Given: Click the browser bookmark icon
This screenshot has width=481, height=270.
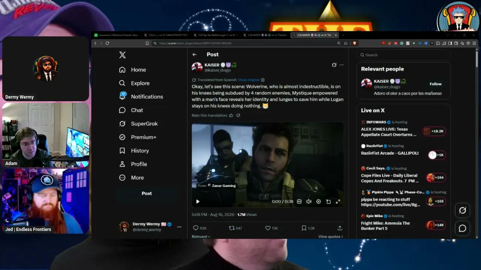Looking at the screenshot, I should 147,43.
